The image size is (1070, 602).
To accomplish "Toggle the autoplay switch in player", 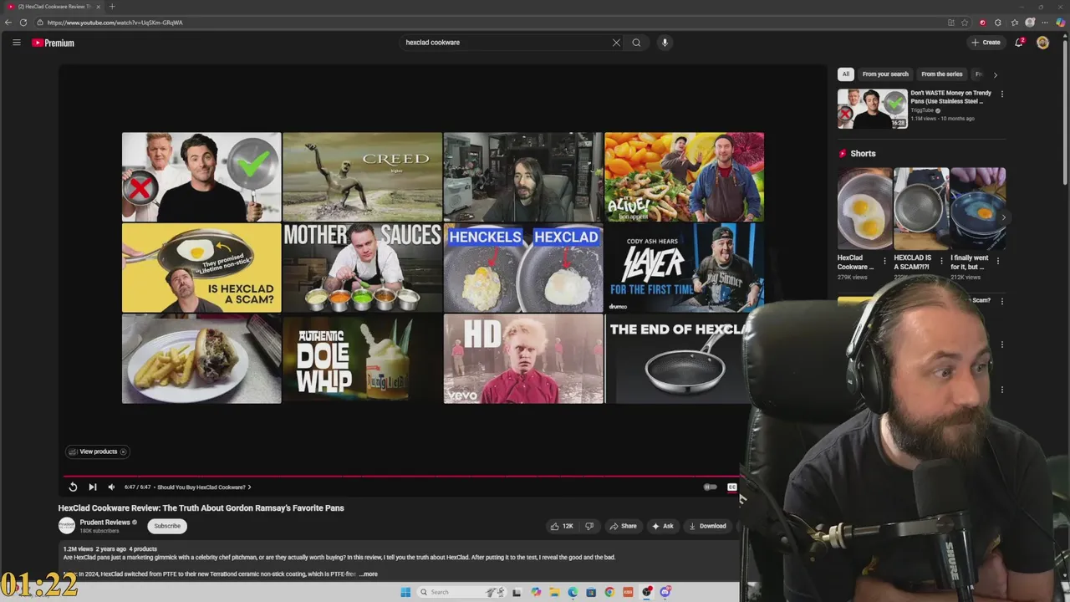I will [710, 487].
